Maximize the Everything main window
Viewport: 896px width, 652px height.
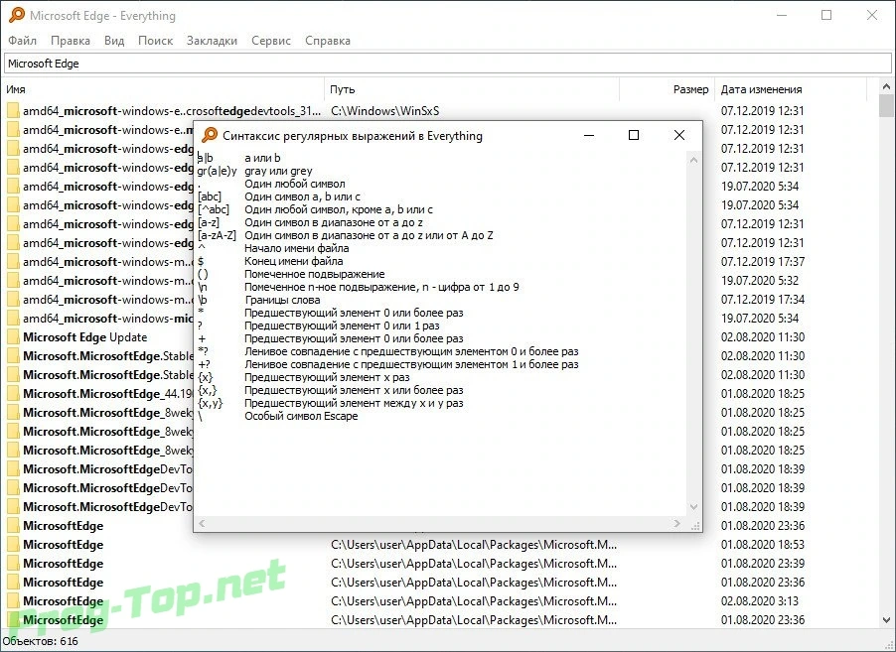click(826, 16)
